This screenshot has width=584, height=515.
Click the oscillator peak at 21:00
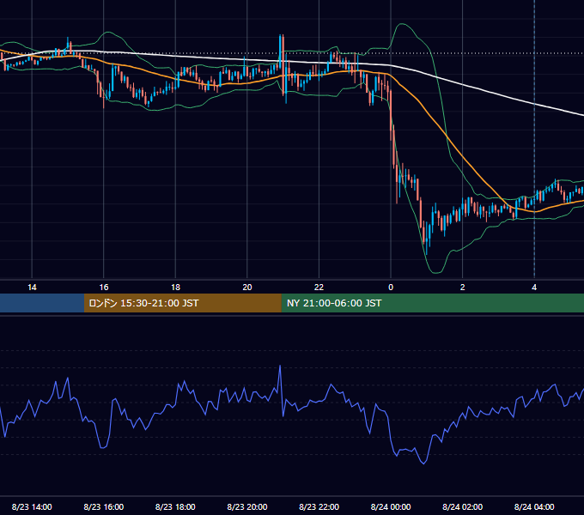[x=280, y=367]
